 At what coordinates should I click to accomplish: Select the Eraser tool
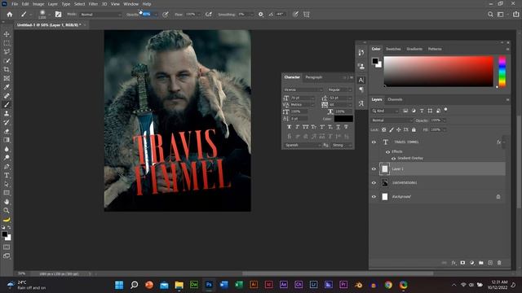tap(7, 131)
